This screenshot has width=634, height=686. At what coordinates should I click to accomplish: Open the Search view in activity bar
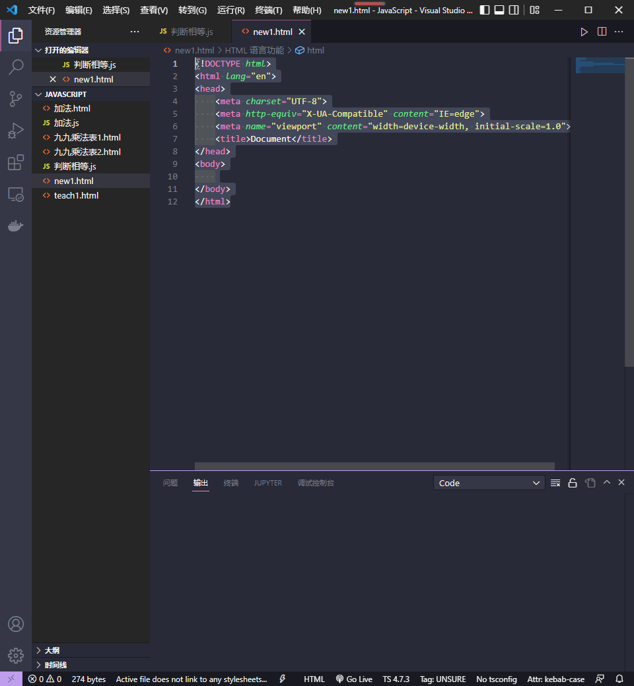coord(16,67)
